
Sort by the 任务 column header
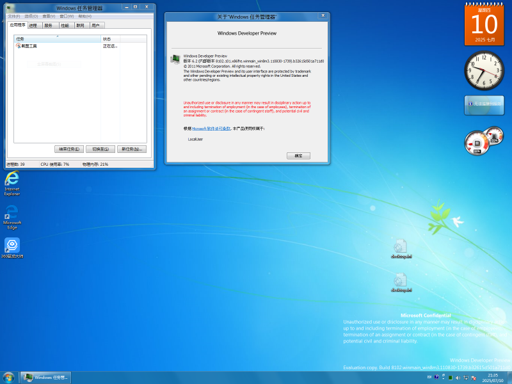coord(58,39)
